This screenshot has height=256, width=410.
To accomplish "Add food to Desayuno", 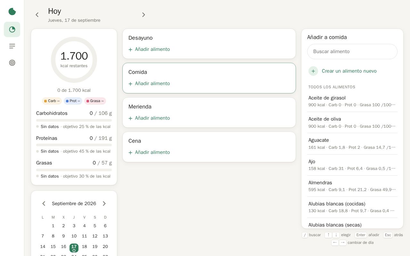I will tap(149, 49).
